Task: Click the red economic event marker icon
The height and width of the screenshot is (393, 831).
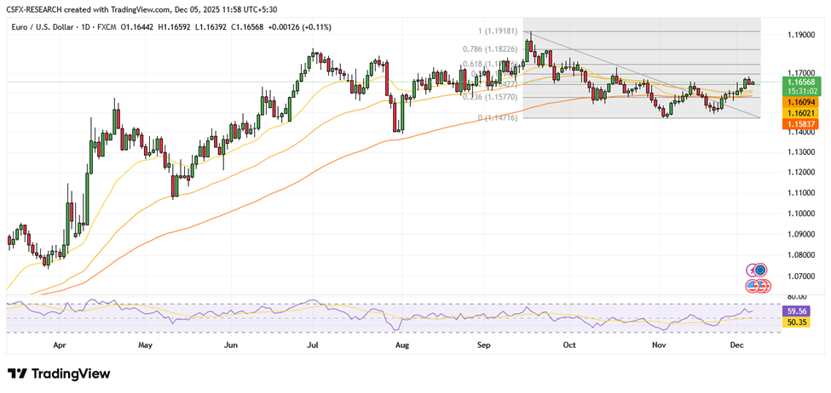Action: click(x=765, y=285)
